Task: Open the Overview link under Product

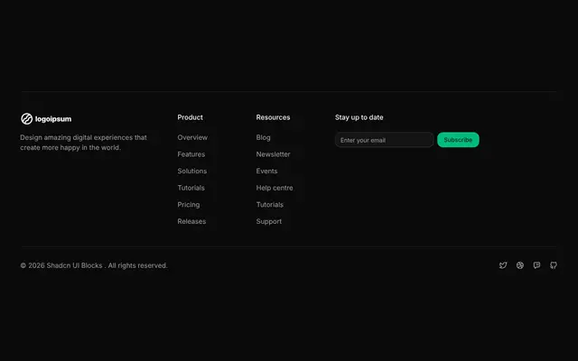Action: click(192, 137)
